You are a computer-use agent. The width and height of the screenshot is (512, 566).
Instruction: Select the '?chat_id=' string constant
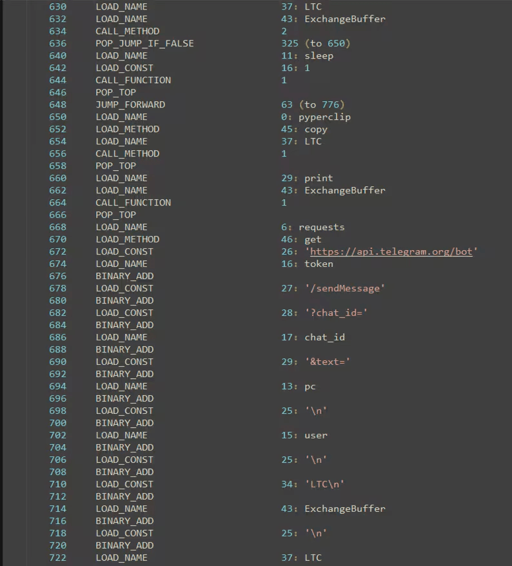(336, 313)
